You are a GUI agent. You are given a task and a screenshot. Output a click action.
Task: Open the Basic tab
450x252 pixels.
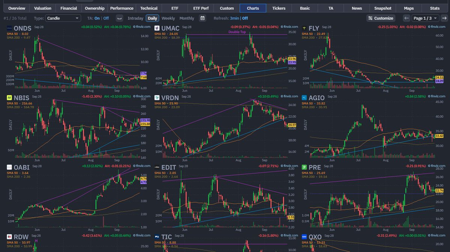pyautogui.click(x=305, y=8)
